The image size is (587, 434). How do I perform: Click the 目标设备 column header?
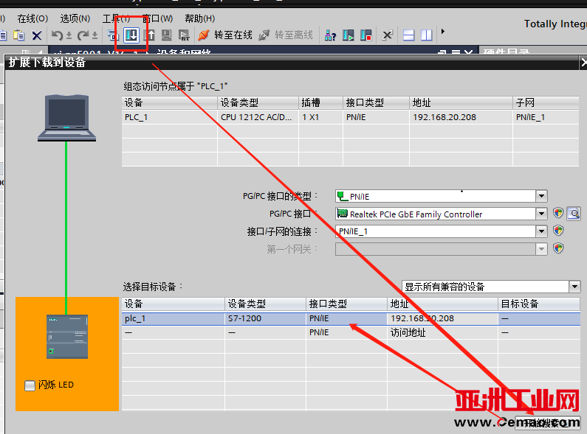click(539, 304)
